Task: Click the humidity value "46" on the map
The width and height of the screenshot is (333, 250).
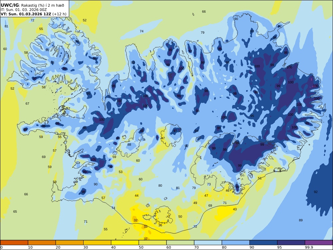Action: click(227, 191)
